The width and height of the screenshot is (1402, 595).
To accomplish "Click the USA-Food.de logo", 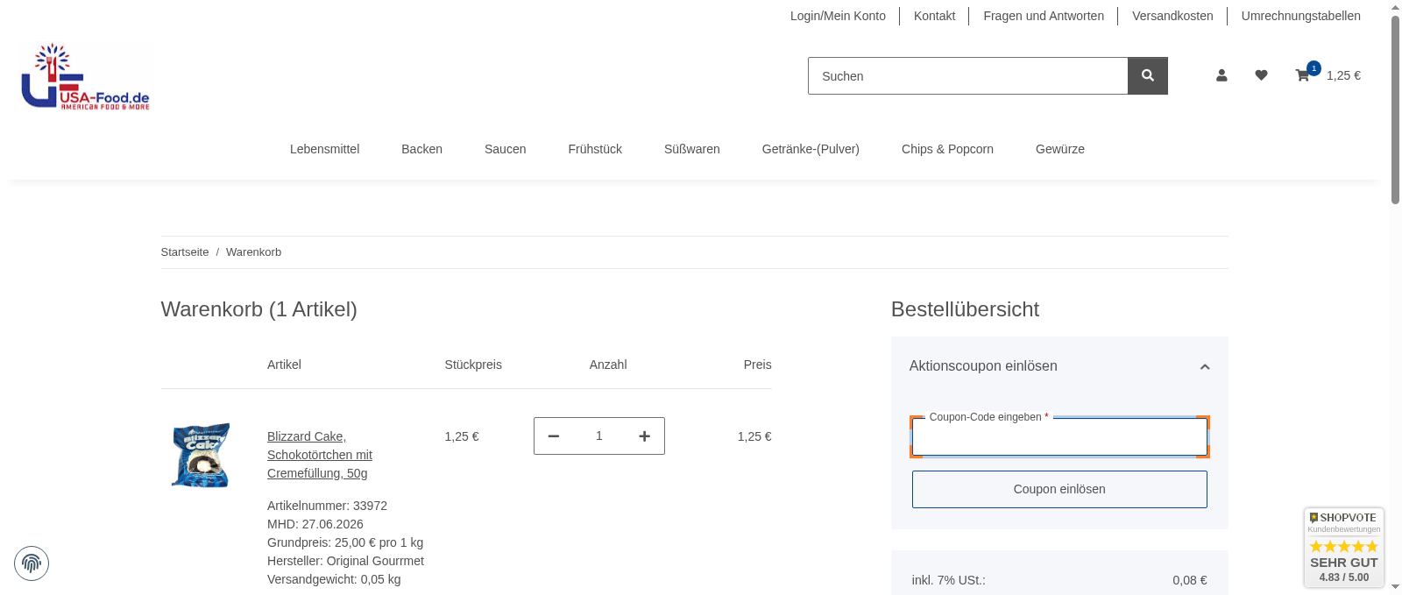I will pos(85,77).
